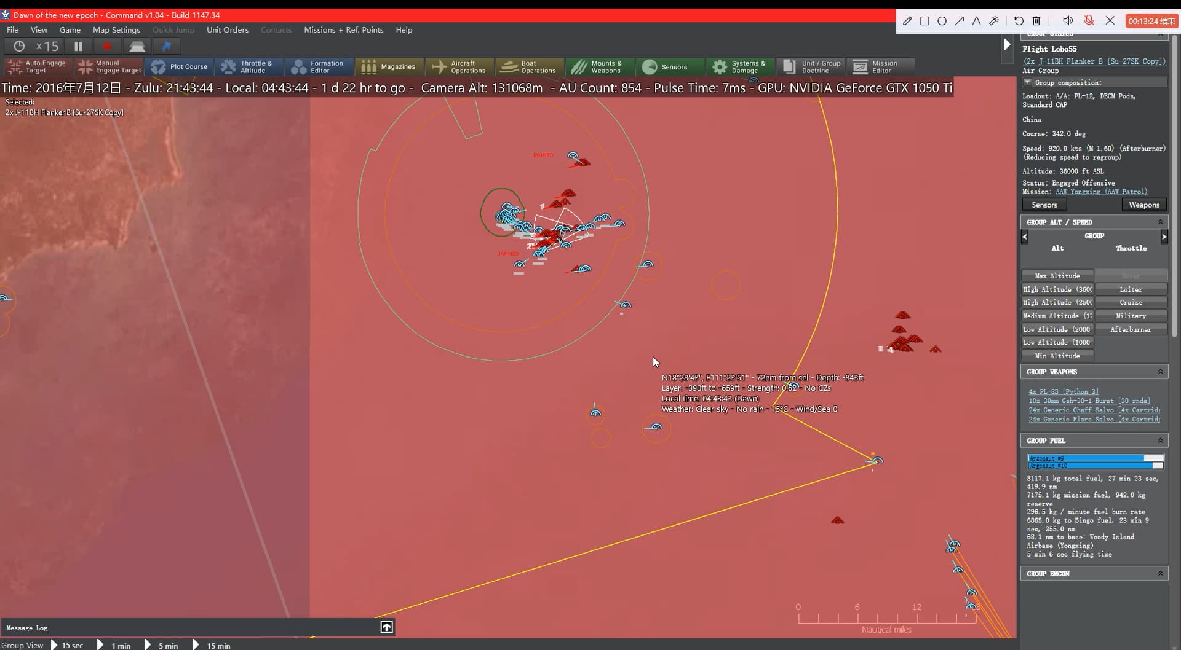Open AAW Yongxing (AAW Patrol) mission link
1181x650 pixels.
coord(1101,192)
